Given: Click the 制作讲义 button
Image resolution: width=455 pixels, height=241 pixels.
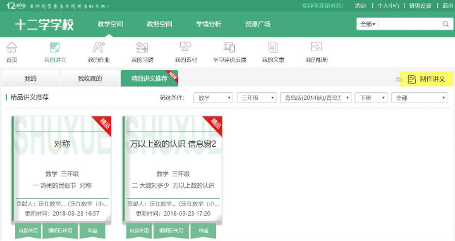Looking at the screenshot, I should tap(427, 79).
